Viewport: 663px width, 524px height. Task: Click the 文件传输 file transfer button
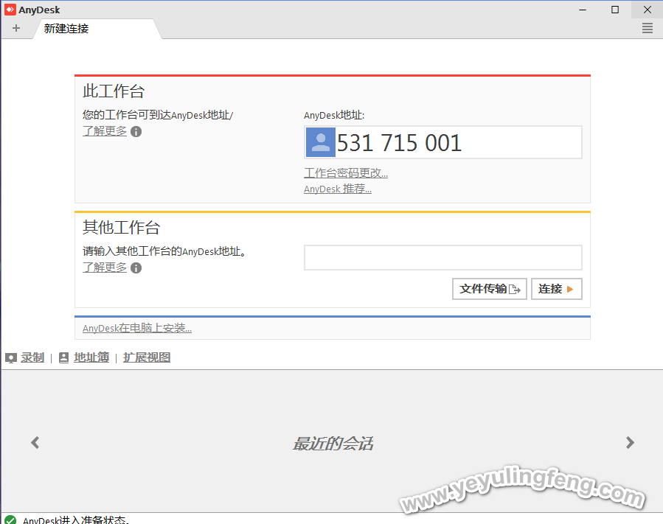(x=490, y=289)
